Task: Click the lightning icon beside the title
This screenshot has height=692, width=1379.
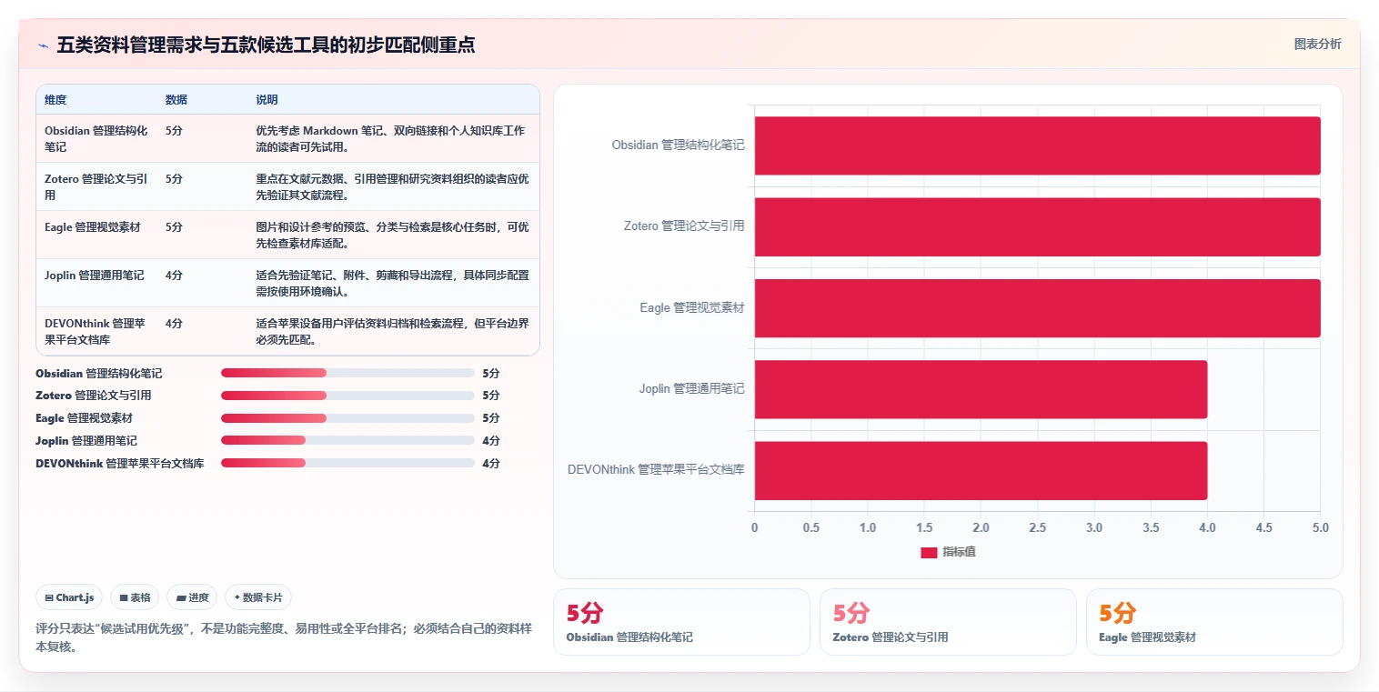Action: tap(43, 45)
